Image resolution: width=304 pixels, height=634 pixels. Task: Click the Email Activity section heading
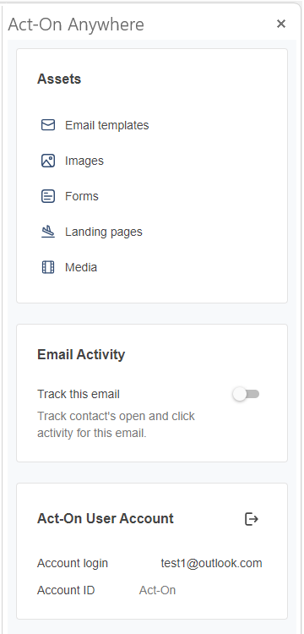pyautogui.click(x=81, y=354)
